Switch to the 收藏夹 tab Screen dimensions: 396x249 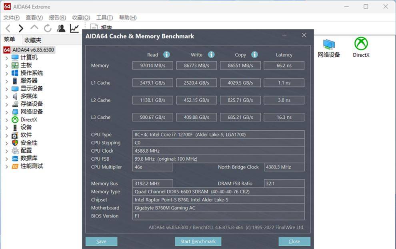[33, 40]
